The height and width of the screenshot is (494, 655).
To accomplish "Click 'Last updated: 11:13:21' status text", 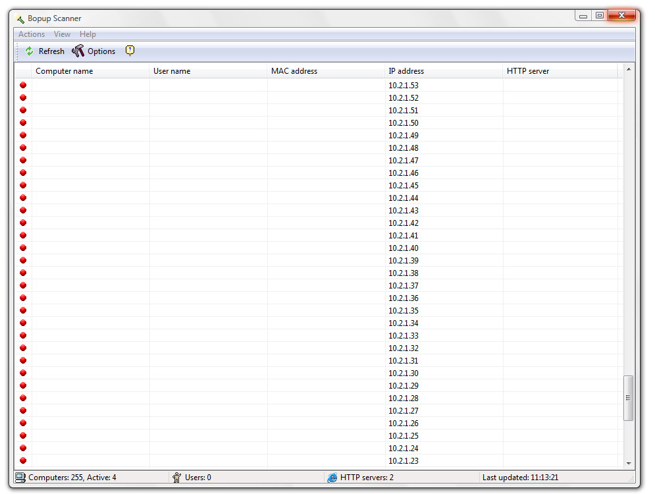I will (520, 478).
